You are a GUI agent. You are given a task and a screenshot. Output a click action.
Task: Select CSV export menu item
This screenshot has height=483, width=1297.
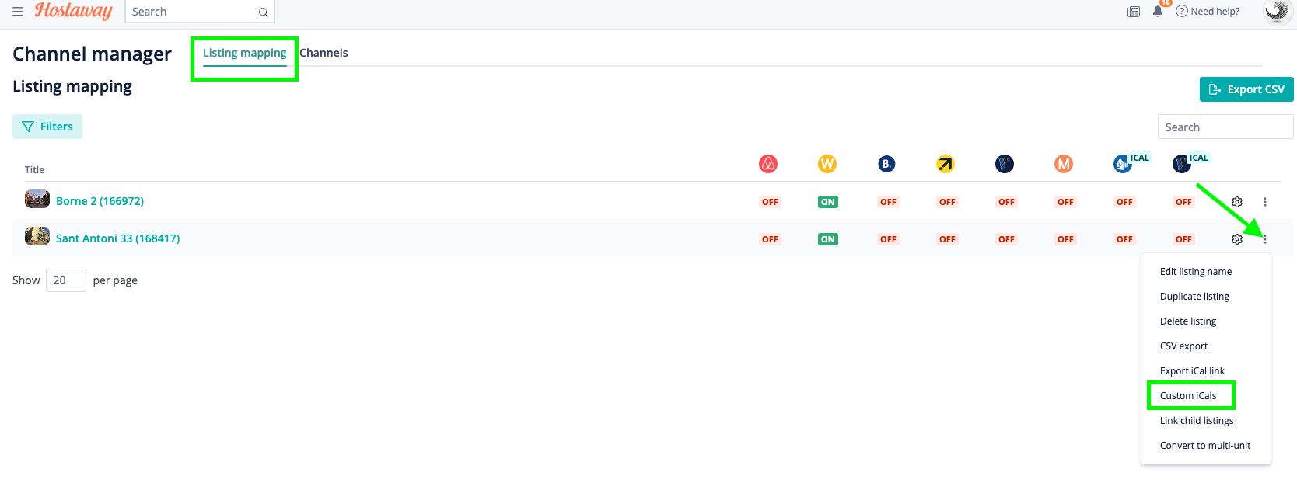(x=1205, y=346)
